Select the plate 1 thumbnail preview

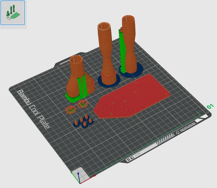13,13
